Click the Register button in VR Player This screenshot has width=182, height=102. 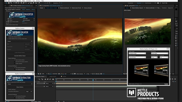tap(166, 84)
